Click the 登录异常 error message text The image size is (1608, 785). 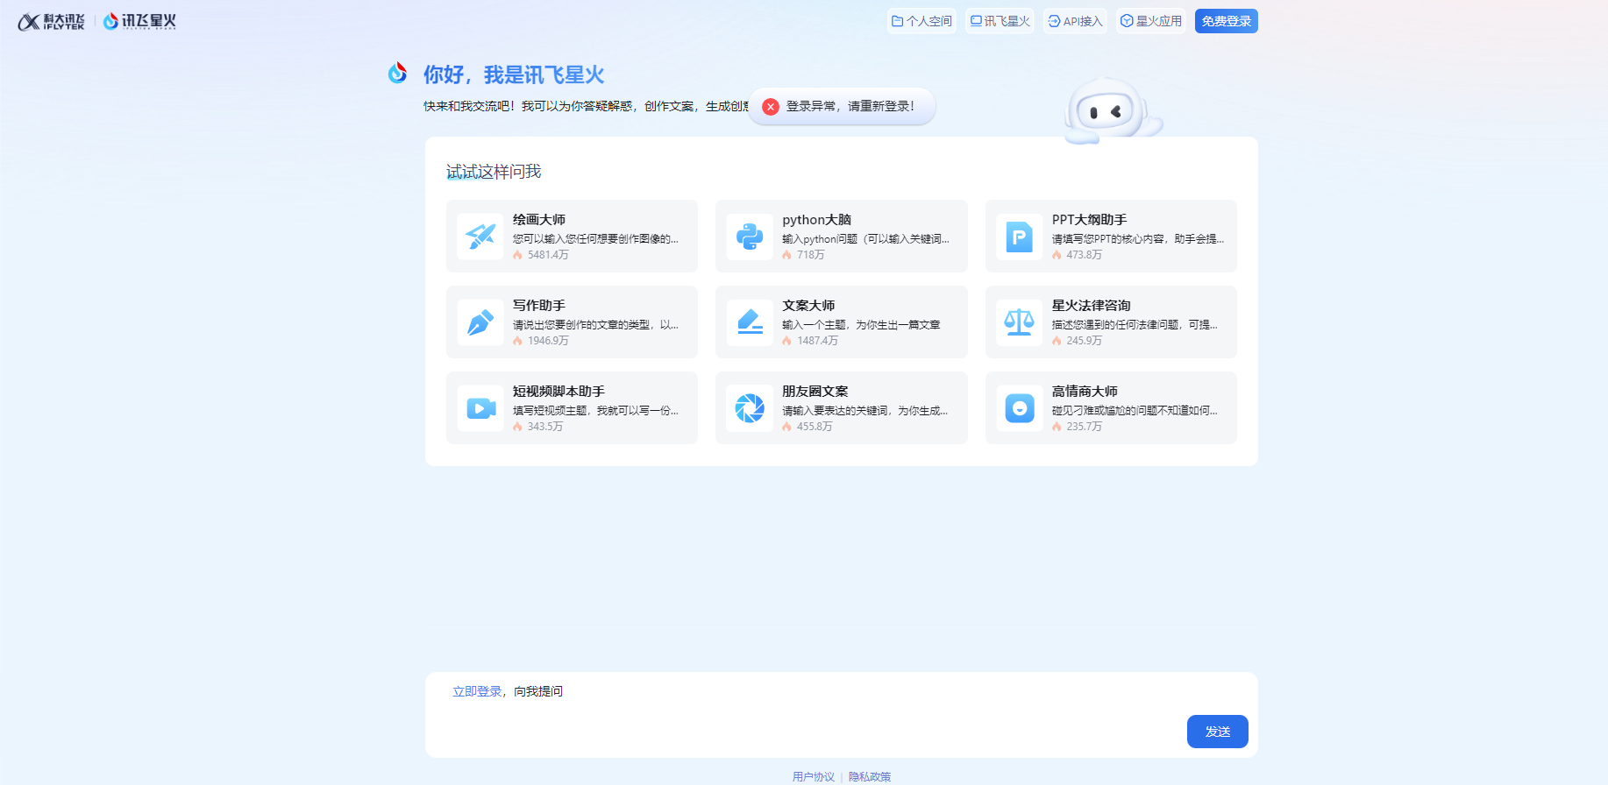click(x=850, y=107)
